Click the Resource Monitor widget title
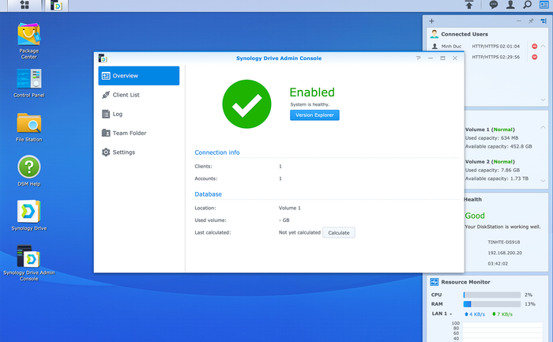 point(465,282)
